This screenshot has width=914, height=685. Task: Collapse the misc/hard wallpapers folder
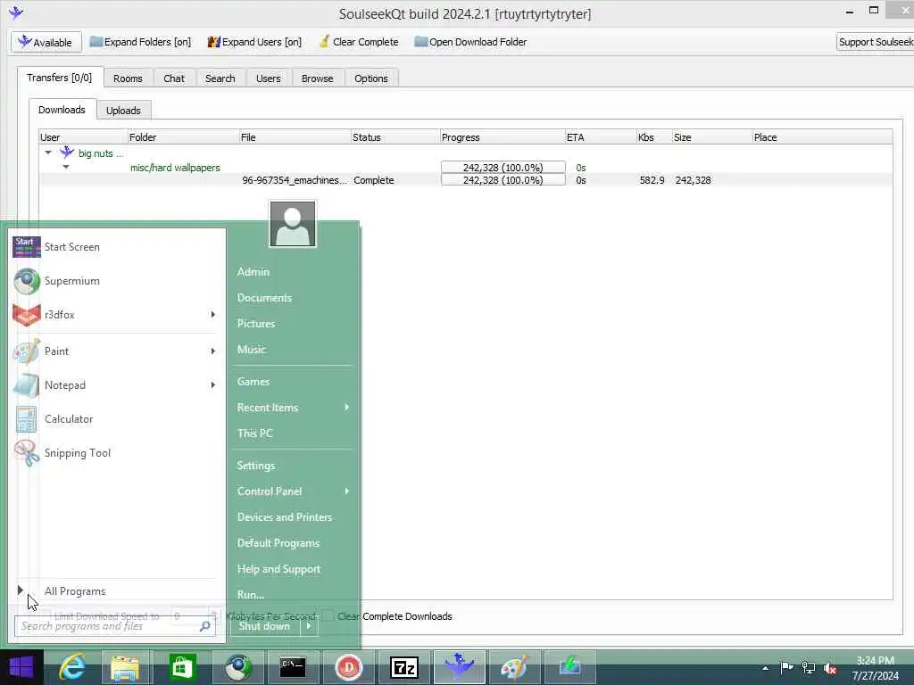click(x=66, y=167)
